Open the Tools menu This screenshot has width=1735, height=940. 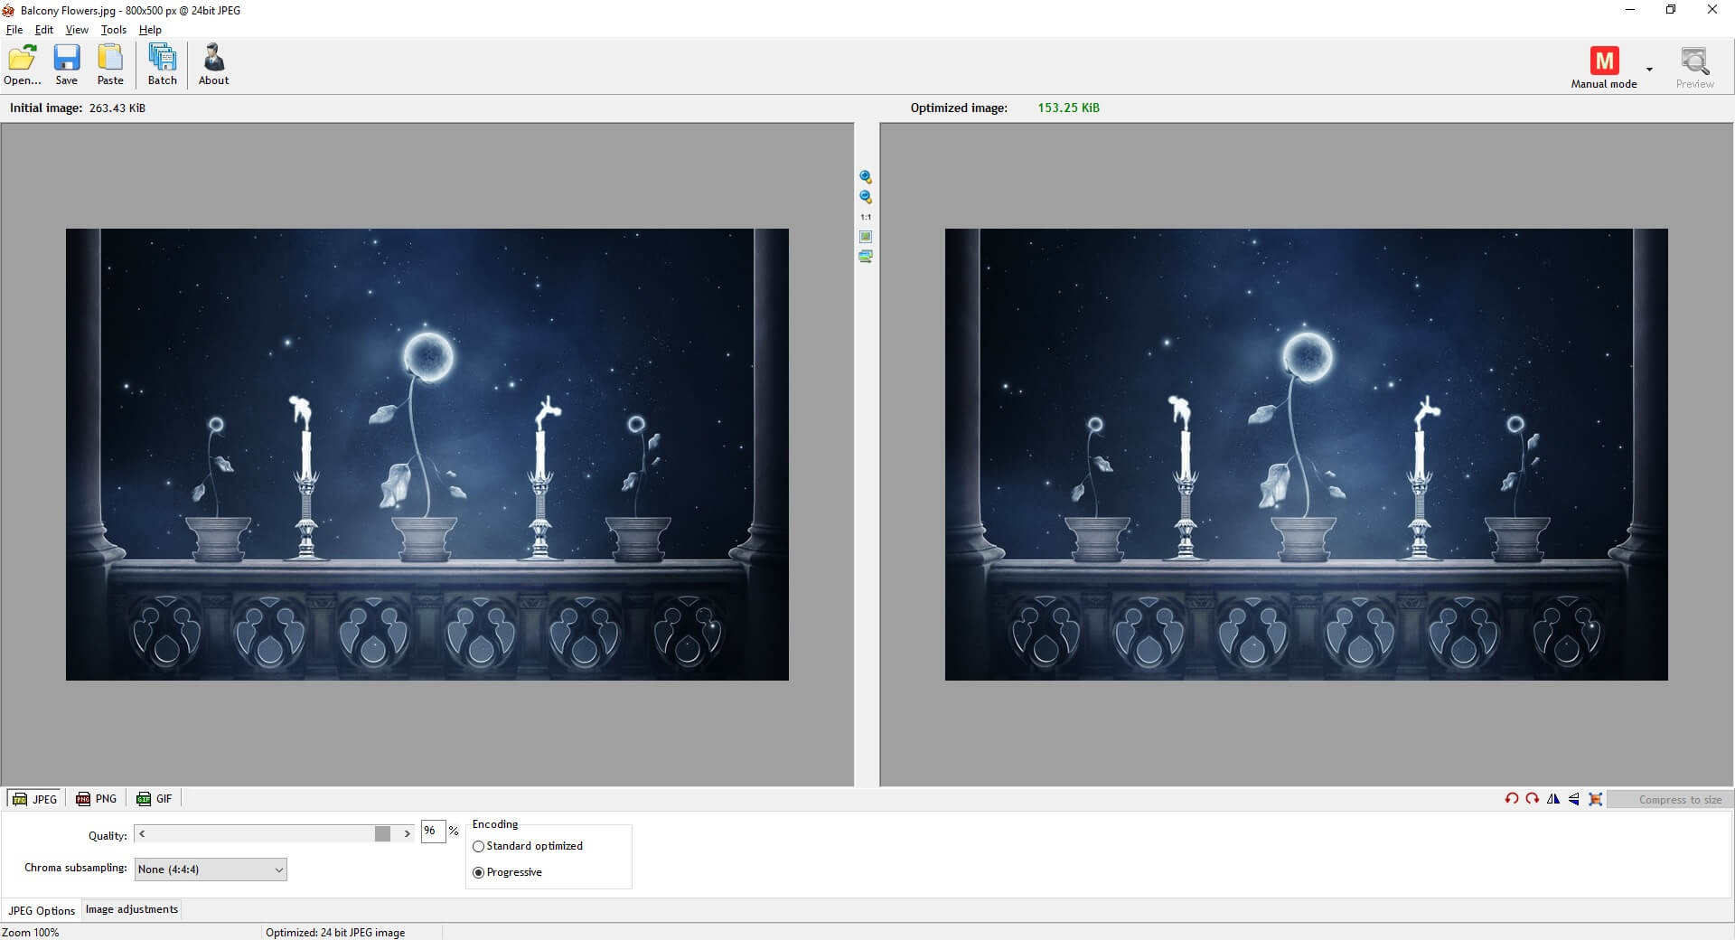coord(114,30)
